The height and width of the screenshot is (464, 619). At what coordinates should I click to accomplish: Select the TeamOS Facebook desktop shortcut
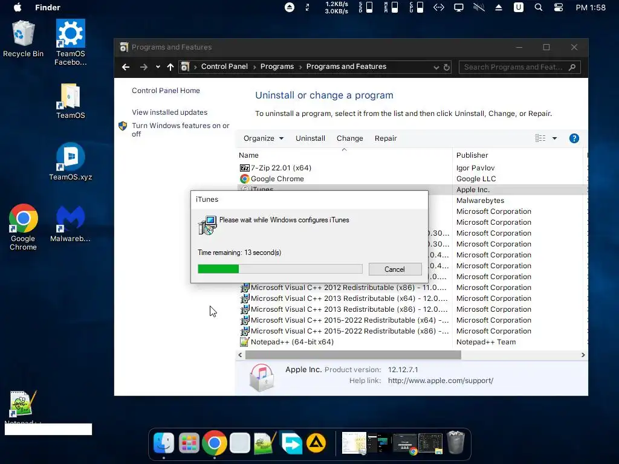(x=71, y=42)
